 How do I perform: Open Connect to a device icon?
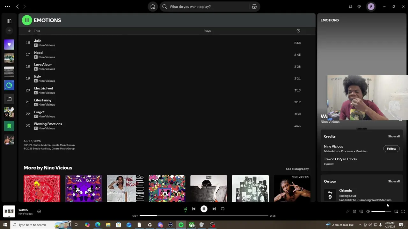(x=361, y=212)
